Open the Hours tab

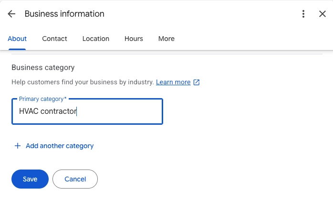click(x=134, y=39)
